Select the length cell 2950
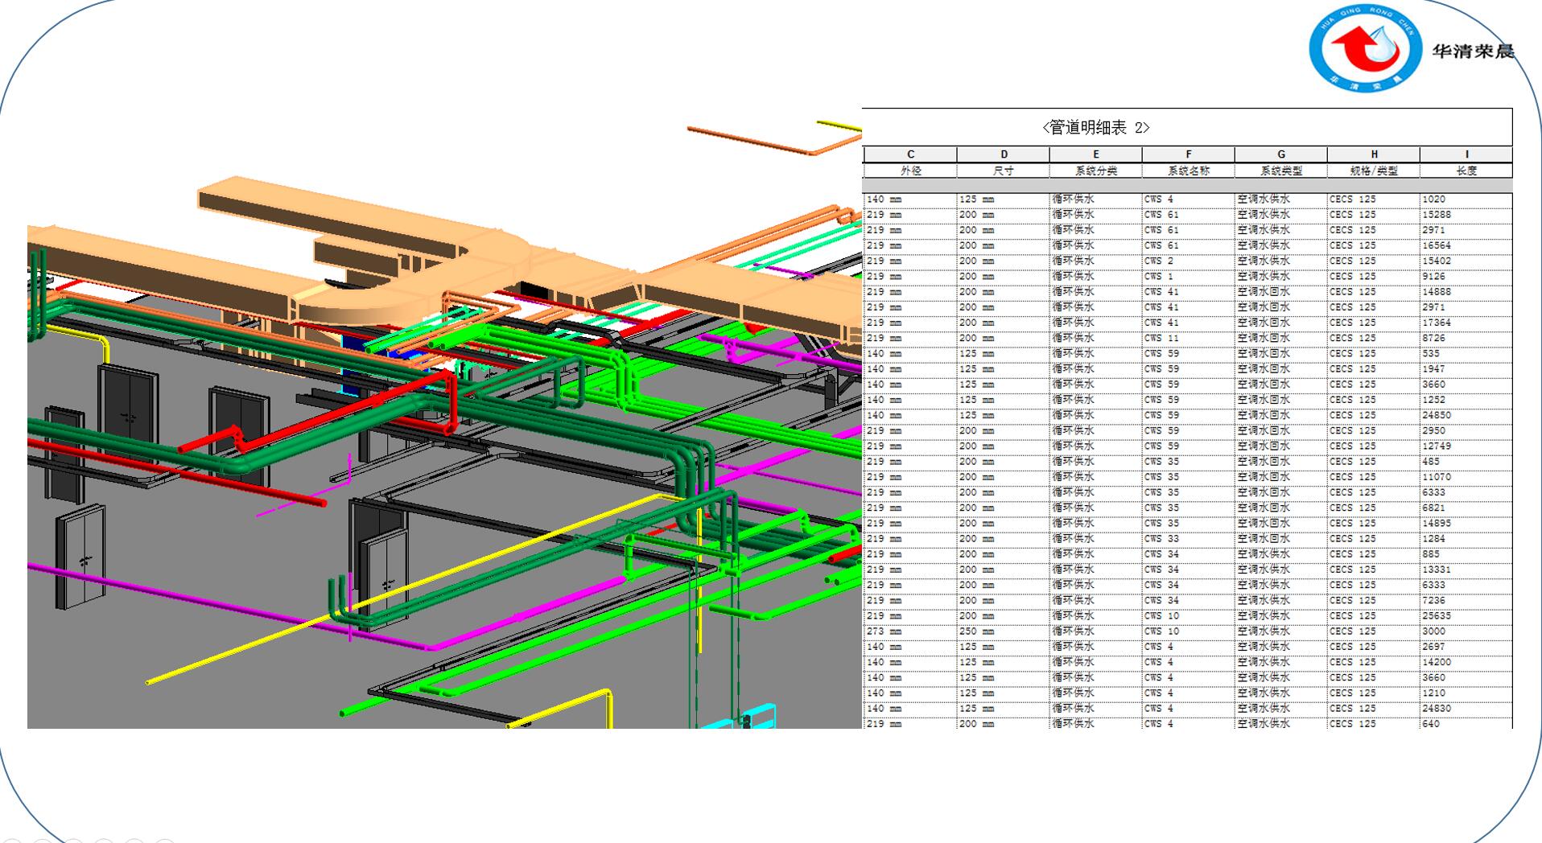This screenshot has width=1542, height=843. tap(1466, 430)
